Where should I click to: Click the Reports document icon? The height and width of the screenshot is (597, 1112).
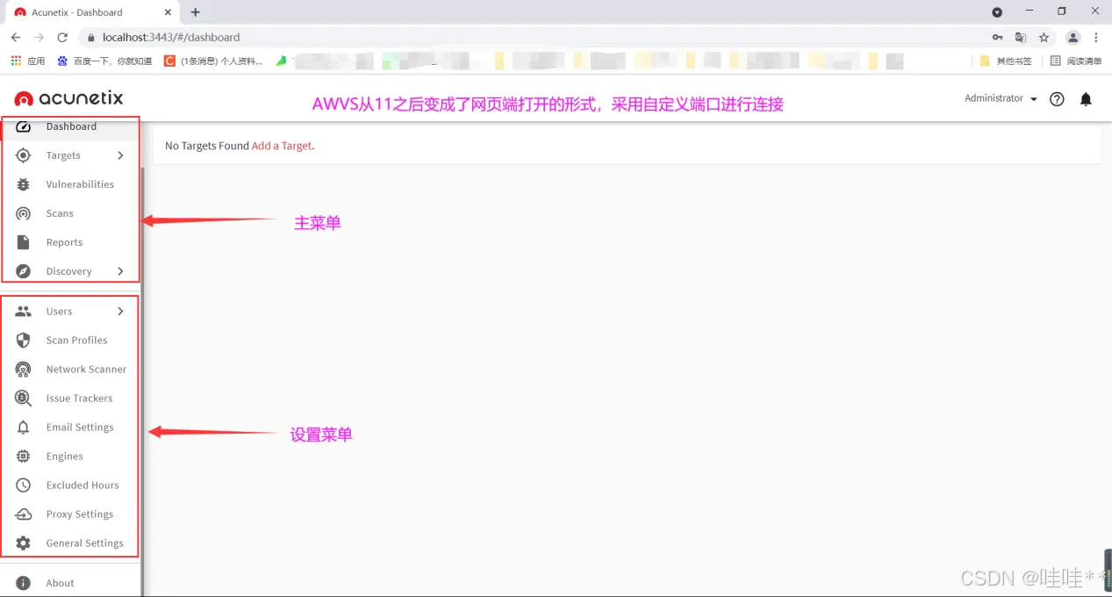pos(24,242)
